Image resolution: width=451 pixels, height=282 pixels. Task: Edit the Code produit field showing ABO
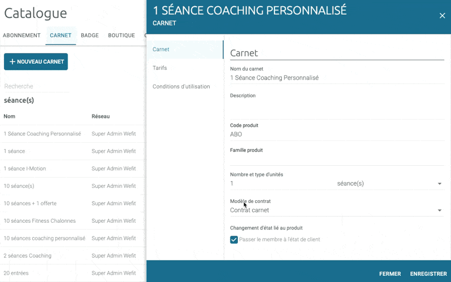[x=337, y=134]
